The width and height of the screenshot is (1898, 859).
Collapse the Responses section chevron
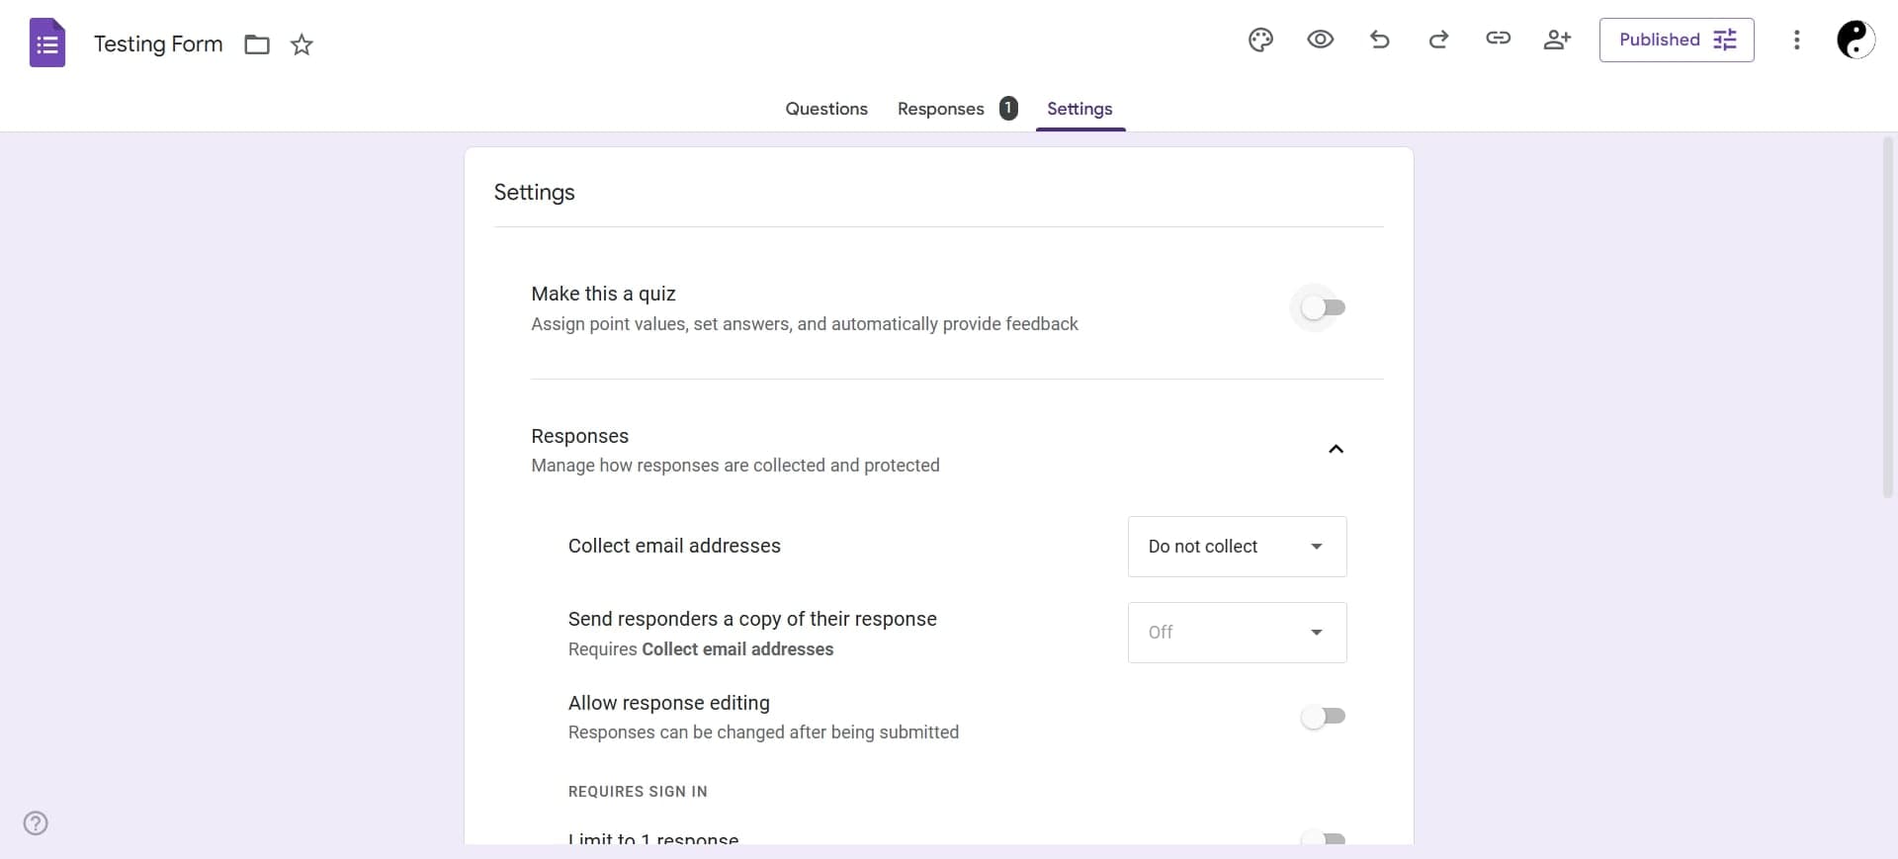[1336, 449]
